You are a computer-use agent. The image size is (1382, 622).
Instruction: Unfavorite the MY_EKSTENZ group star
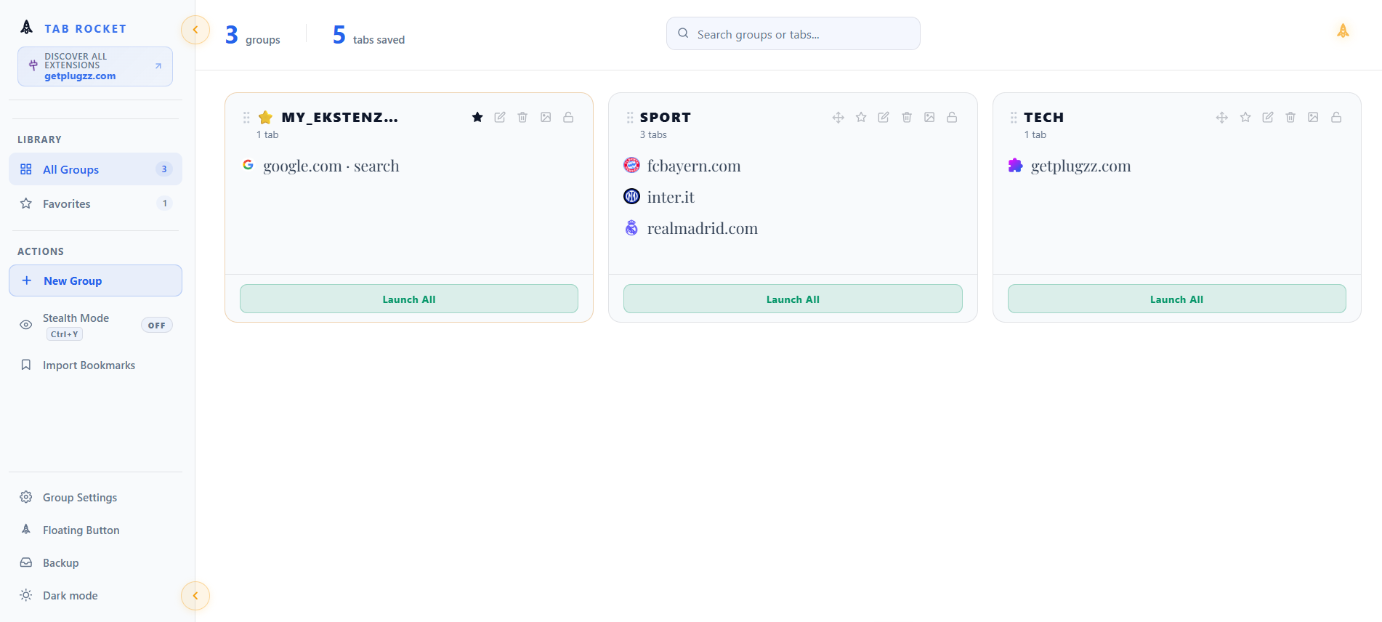(x=477, y=117)
